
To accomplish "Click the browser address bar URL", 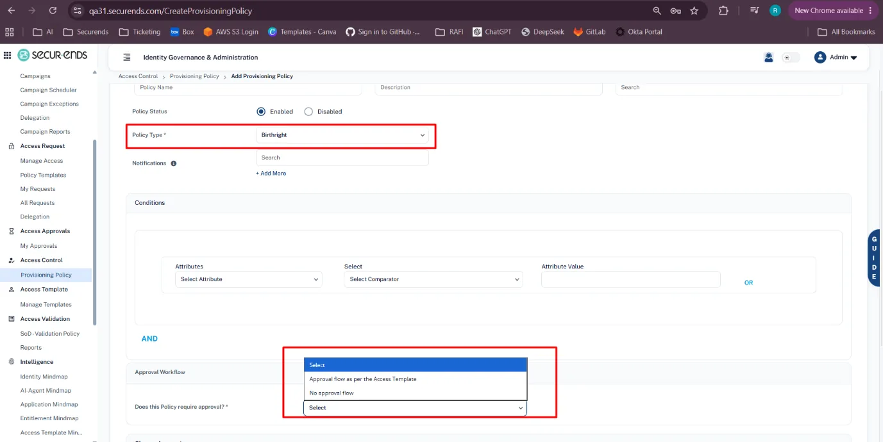I will [171, 11].
